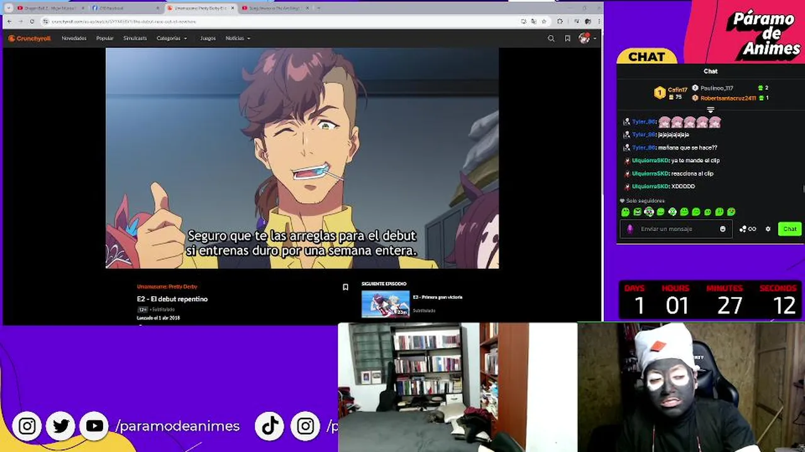Click username Robertsantacruz2411 on leaderboard

pyautogui.click(x=728, y=98)
